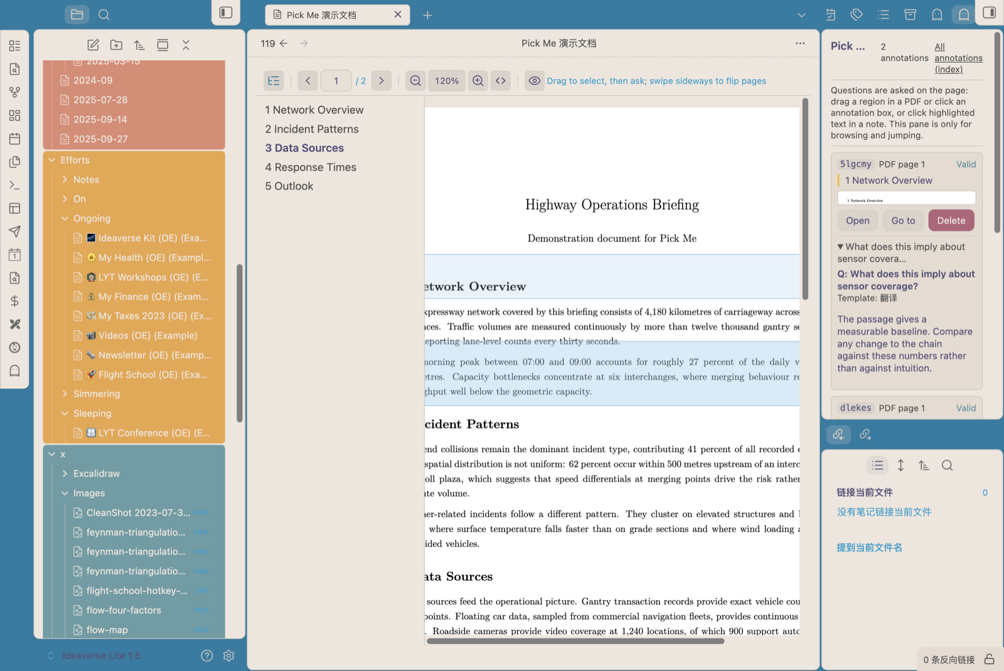Open the terminal command icon in ribbon
Image resolution: width=1004 pixels, height=671 pixels.
pos(15,185)
